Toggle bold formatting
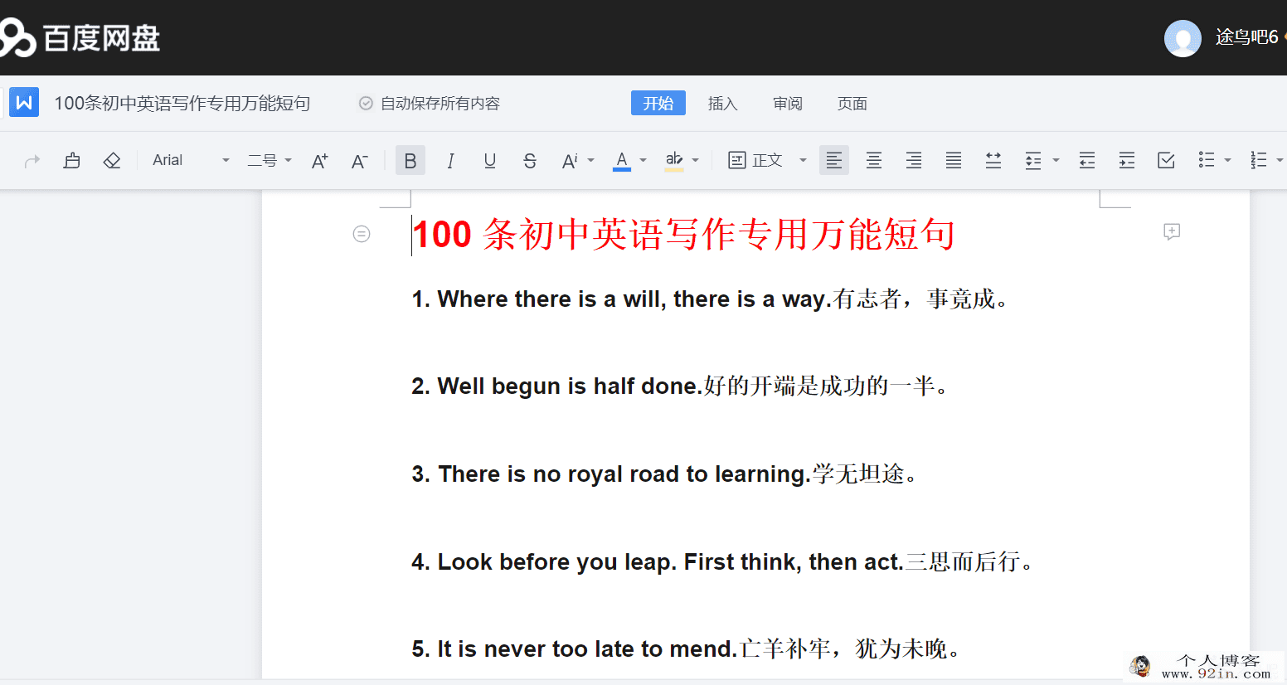 [410, 160]
